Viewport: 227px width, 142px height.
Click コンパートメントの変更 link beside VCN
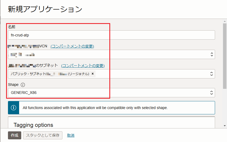point(72,46)
